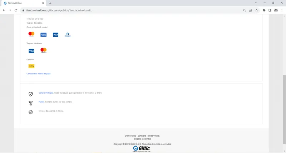
Task: Click the Tarjetas de crédito label
Action: 34,23
